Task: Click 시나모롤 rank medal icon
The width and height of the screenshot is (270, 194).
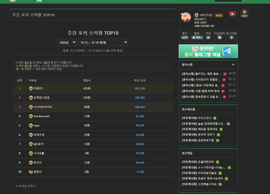Action: (31, 153)
